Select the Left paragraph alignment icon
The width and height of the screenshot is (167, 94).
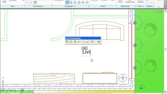click(71, 2)
